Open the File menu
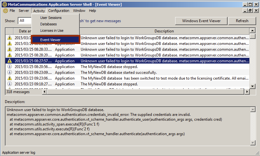This screenshot has width=260, height=156. [12, 11]
